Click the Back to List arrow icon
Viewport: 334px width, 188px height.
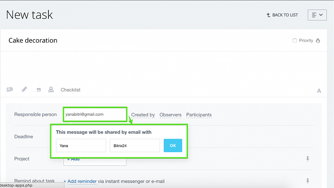pos(268,15)
